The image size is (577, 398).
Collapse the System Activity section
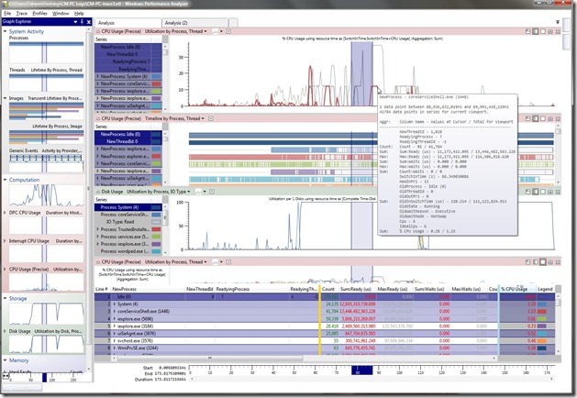[5, 32]
